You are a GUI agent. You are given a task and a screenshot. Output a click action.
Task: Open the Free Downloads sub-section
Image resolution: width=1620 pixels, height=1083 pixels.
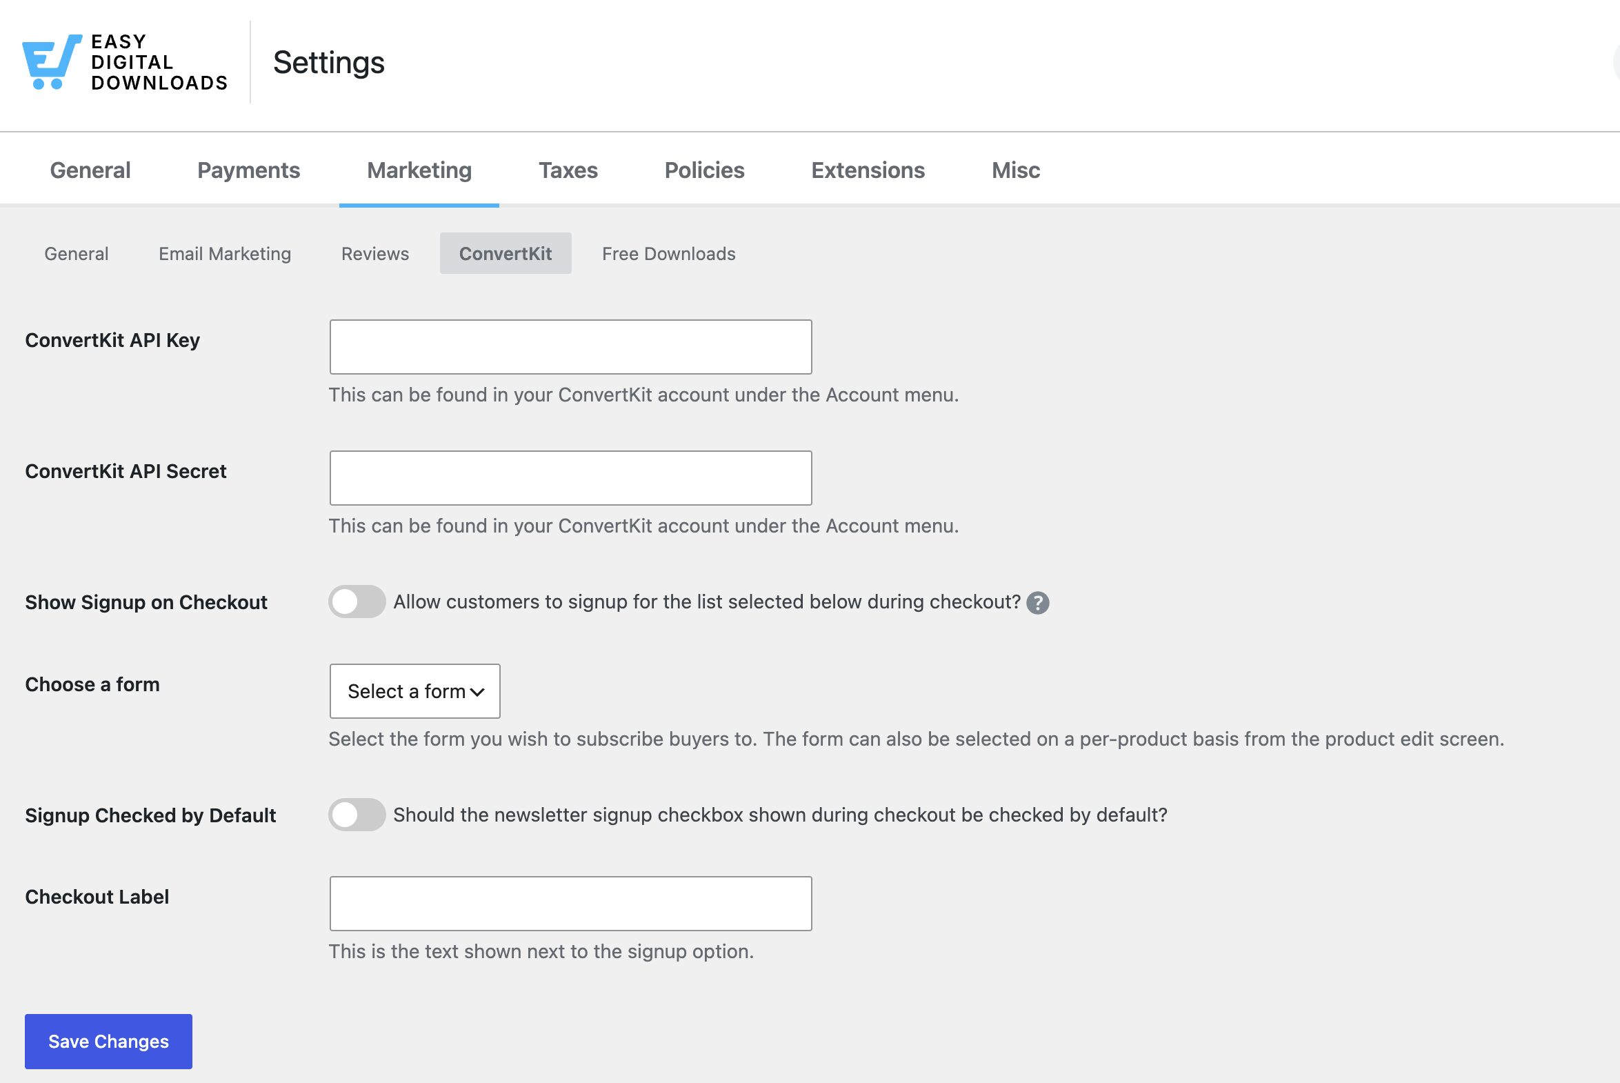coord(668,253)
